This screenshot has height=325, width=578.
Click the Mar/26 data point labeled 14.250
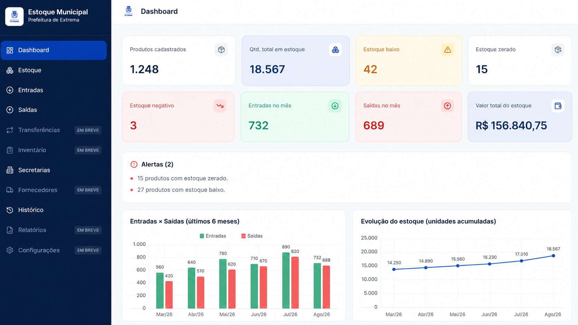click(394, 269)
